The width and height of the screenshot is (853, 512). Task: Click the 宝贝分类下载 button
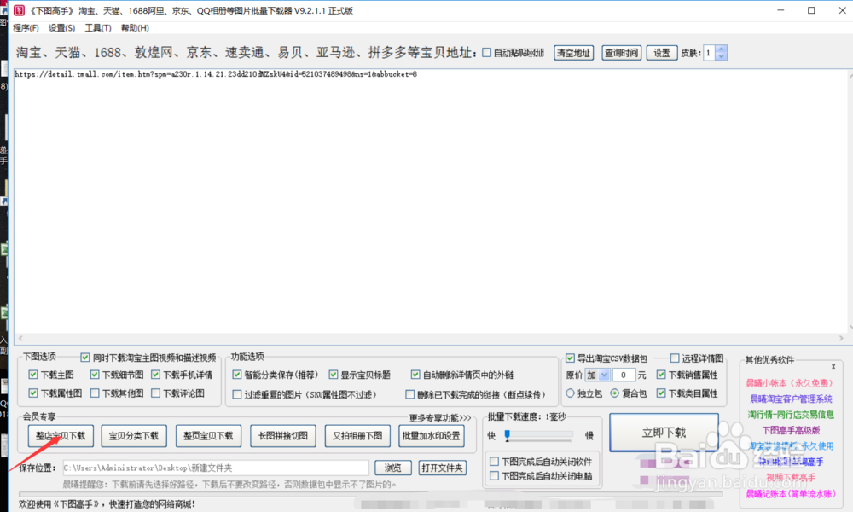point(134,436)
